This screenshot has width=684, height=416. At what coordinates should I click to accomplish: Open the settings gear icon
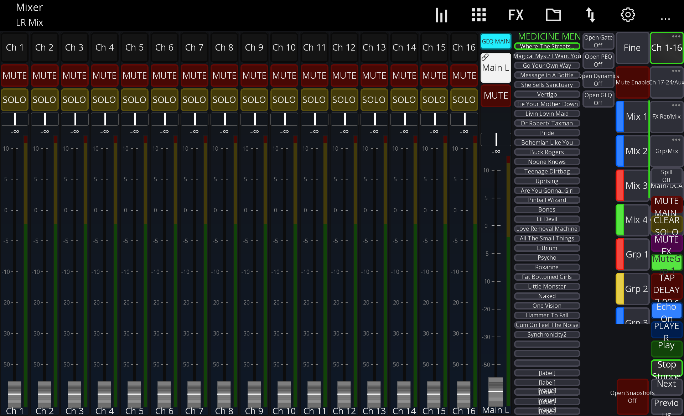coord(628,15)
